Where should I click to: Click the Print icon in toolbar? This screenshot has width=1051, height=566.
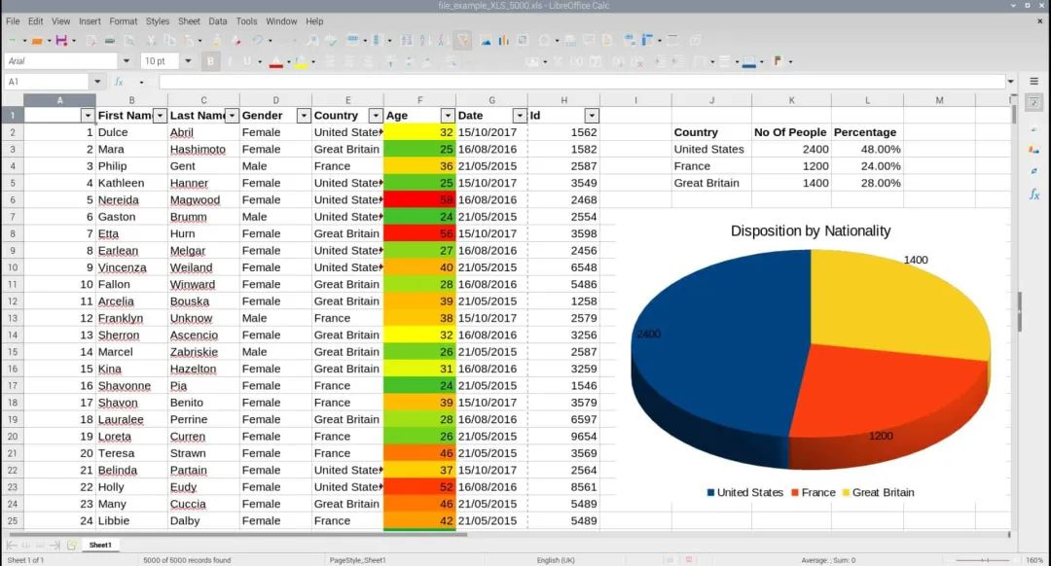point(110,41)
